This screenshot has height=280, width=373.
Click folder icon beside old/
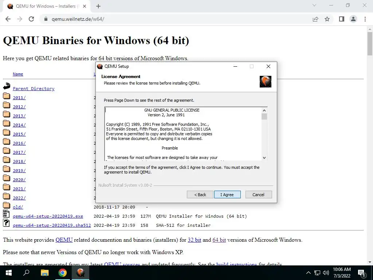point(7,206)
